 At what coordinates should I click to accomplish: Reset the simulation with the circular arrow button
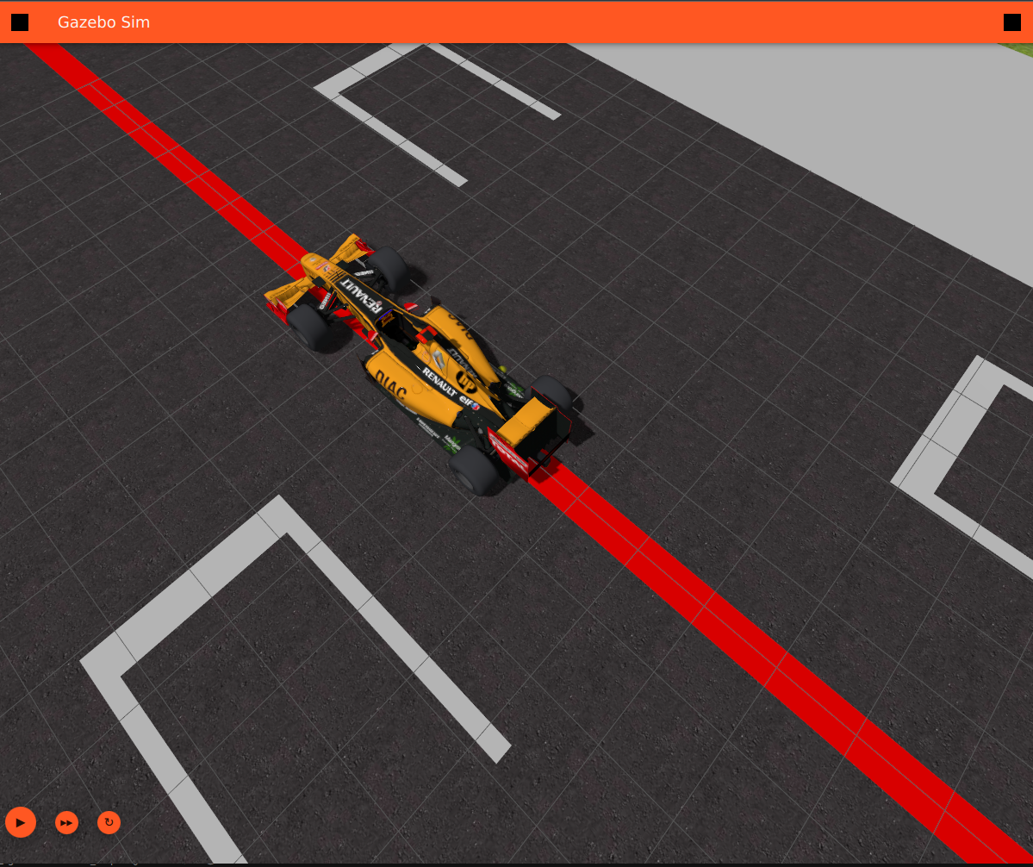(109, 822)
